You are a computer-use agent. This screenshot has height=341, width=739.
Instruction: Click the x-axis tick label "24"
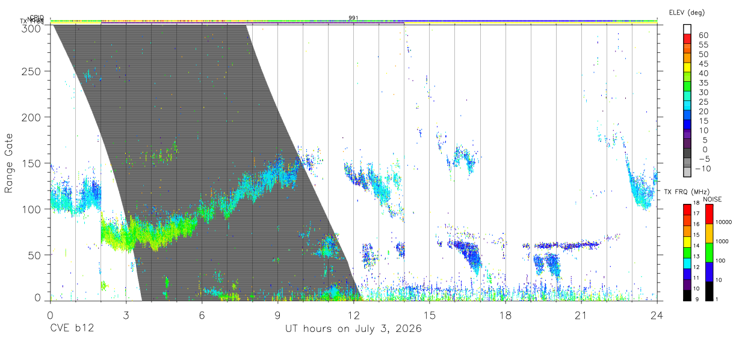point(657,315)
